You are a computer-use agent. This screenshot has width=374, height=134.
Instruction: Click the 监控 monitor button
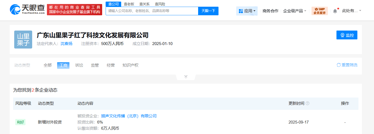tap(347, 35)
